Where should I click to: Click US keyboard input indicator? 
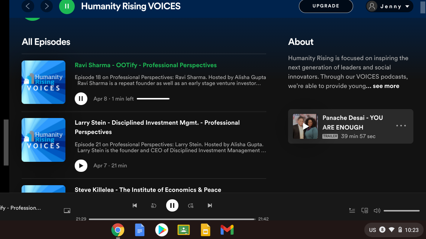(x=372, y=230)
